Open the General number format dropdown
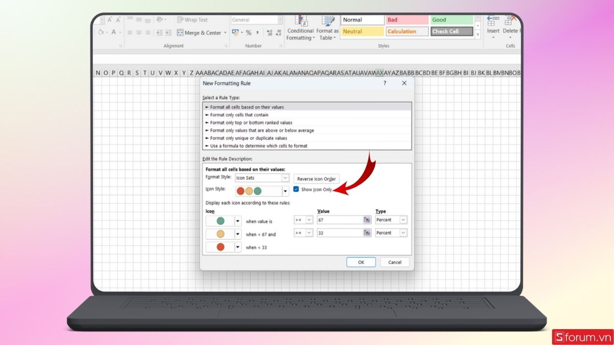The width and height of the screenshot is (614, 345). 256,20
